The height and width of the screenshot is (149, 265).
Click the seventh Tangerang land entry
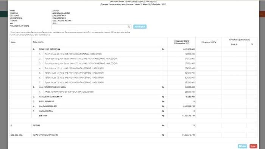[74, 82]
